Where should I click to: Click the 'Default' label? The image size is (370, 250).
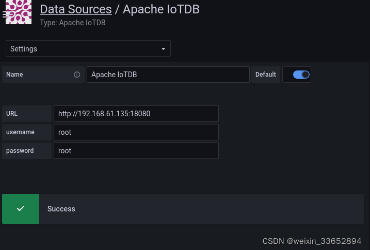[265, 75]
